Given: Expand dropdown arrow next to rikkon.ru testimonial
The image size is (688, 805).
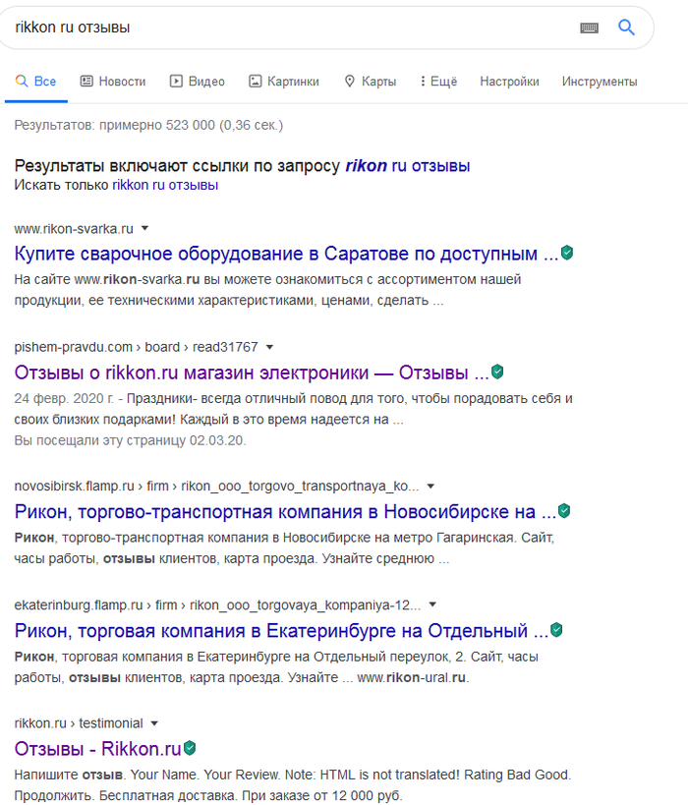Looking at the screenshot, I should [154, 723].
